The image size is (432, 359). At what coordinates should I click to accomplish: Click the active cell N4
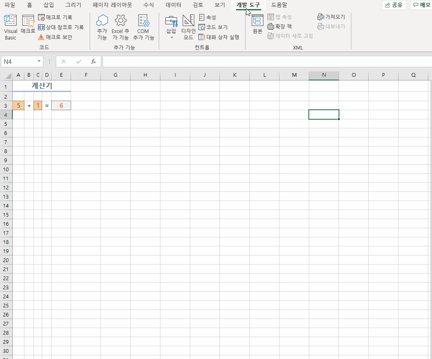pyautogui.click(x=324, y=115)
